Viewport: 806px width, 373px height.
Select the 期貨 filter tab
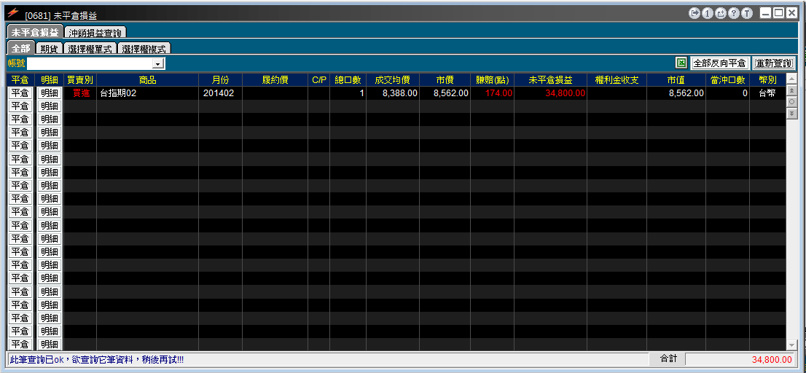coord(50,49)
